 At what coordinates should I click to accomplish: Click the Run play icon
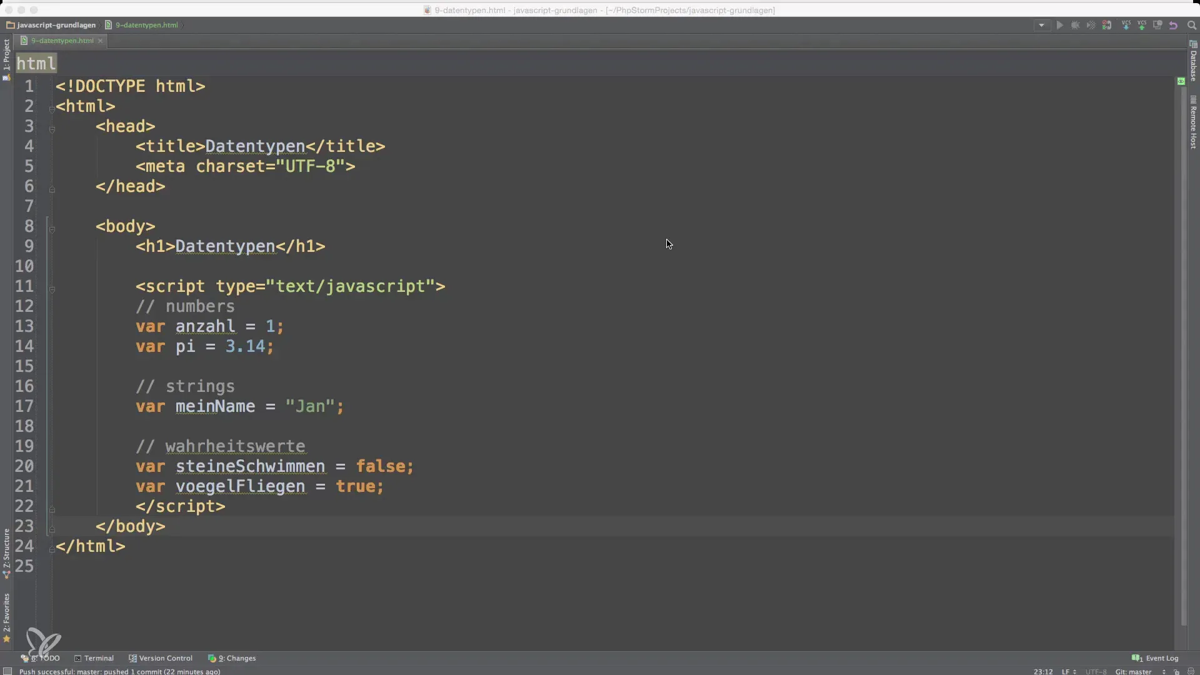click(1059, 26)
